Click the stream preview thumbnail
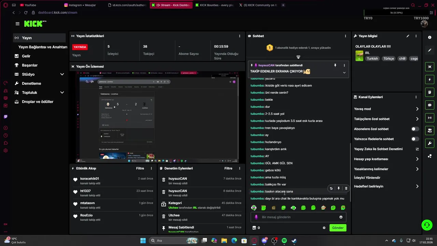 coord(157,117)
